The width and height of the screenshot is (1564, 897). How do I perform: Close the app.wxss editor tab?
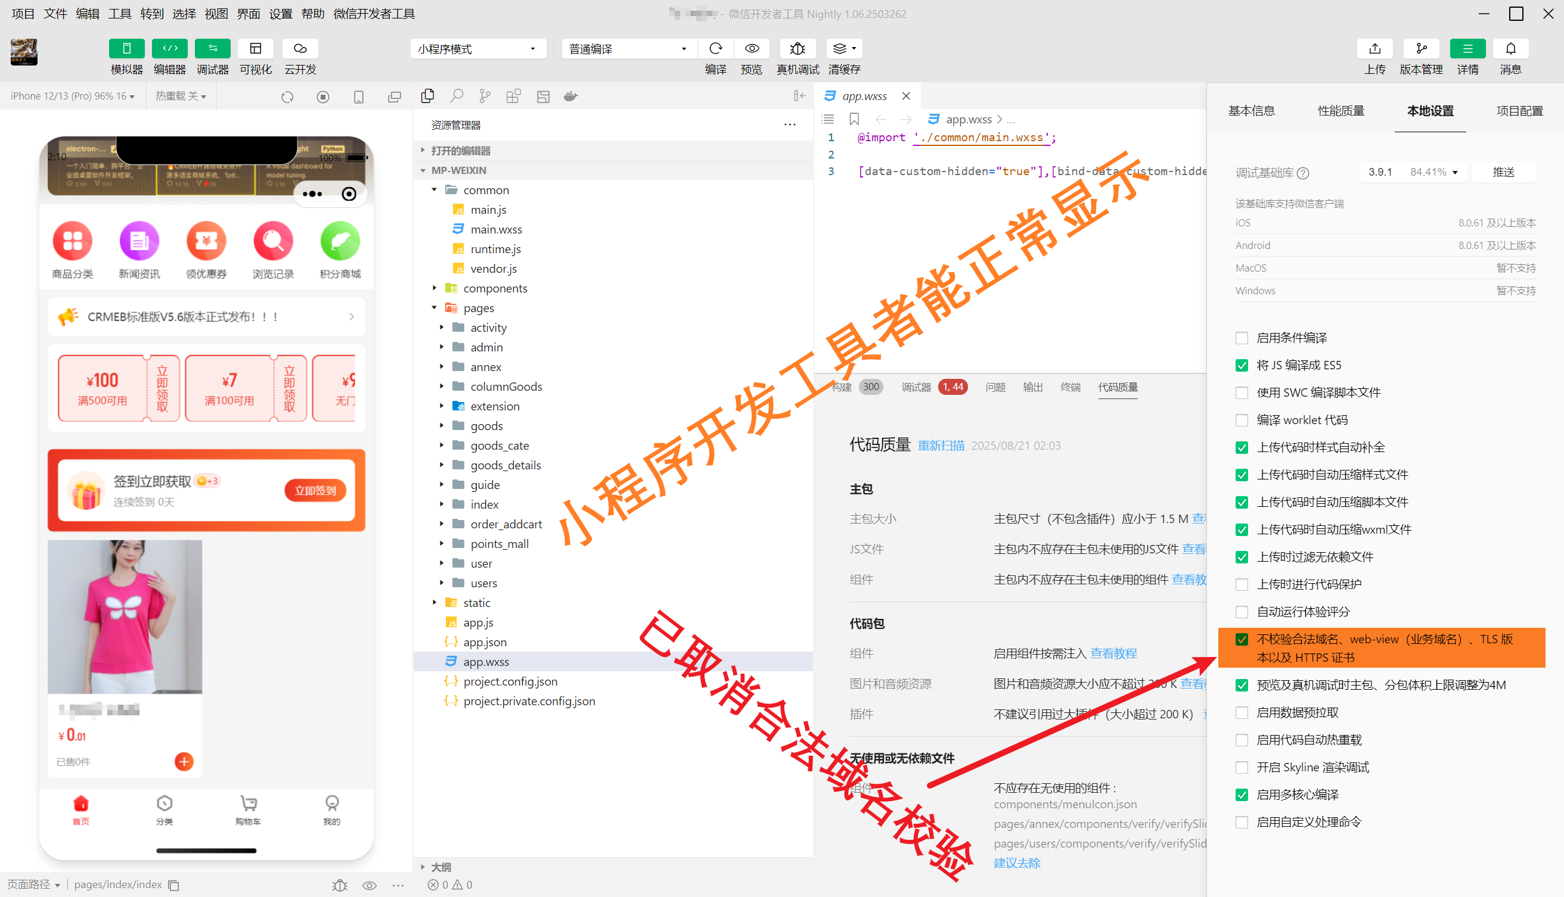coord(905,96)
